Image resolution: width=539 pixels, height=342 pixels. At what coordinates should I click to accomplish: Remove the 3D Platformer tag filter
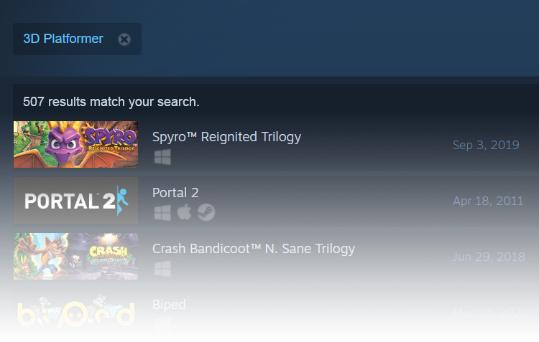pyautogui.click(x=124, y=39)
